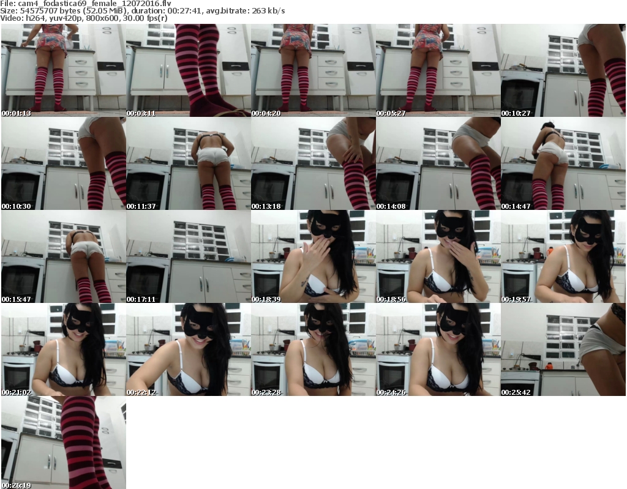Select the thumbnail stamped 00:03:11
Screen dimensions: 627x489
pos(189,70)
